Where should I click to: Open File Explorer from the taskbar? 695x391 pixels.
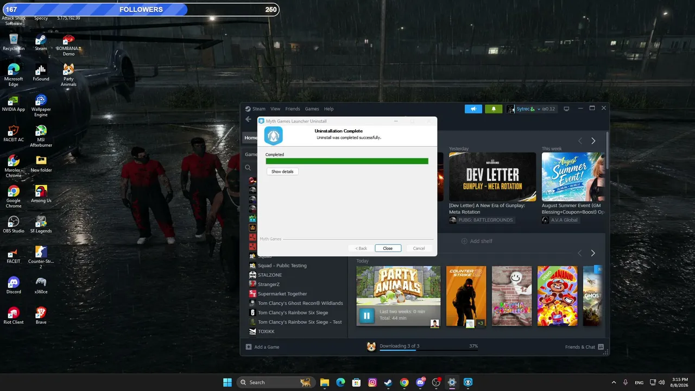click(324, 382)
